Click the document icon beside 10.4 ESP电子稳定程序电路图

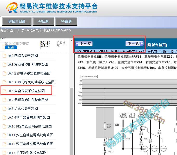click(x=4, y=73)
